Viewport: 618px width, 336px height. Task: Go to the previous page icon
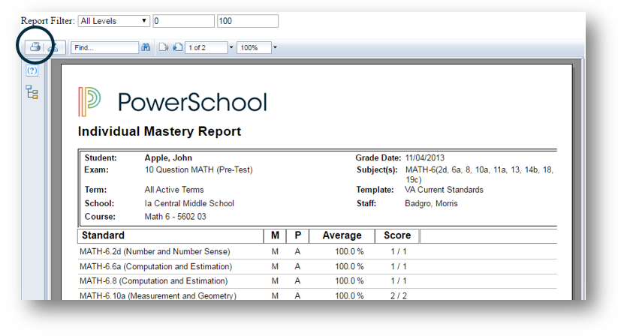(x=164, y=47)
